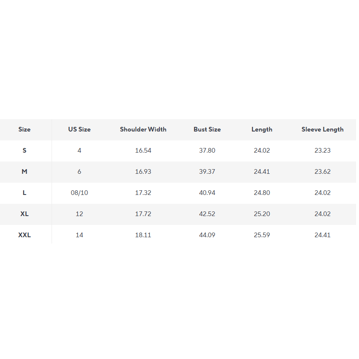359x359 pixels.
Task: Click the US Size column header
Action: click(x=79, y=129)
